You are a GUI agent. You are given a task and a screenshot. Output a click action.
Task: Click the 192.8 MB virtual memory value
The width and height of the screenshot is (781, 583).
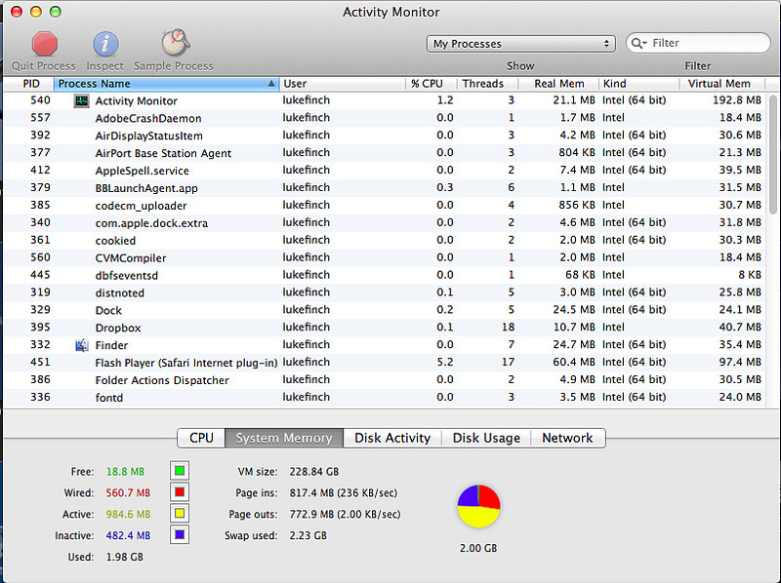[x=737, y=100]
